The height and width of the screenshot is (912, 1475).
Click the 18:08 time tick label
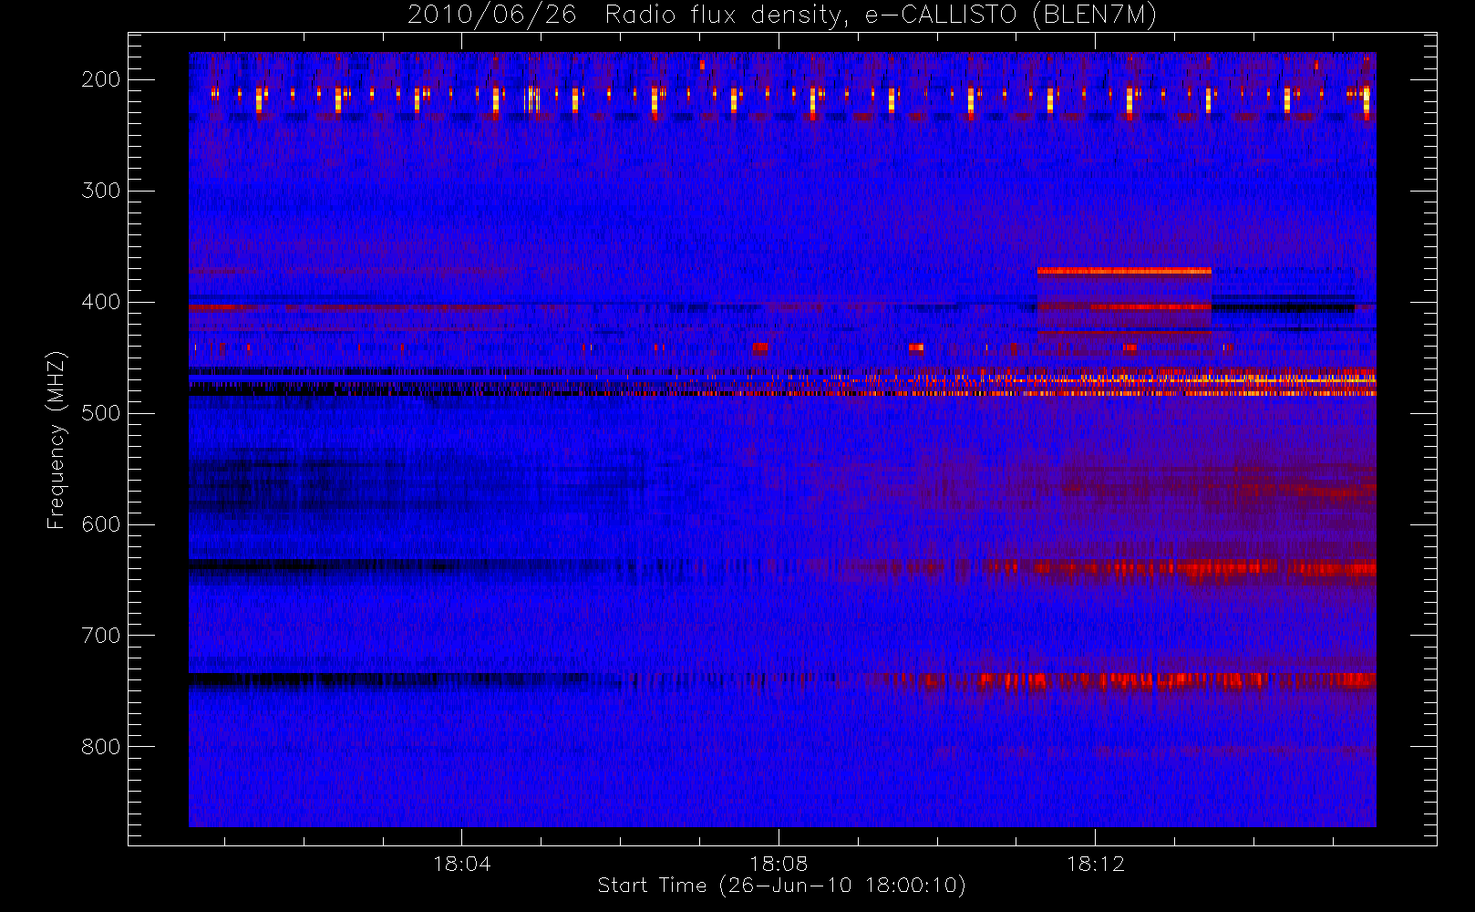[779, 864]
